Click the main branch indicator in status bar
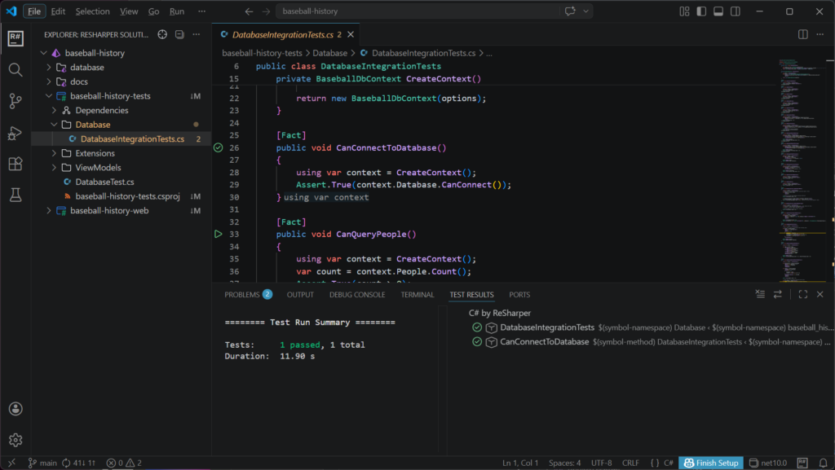The width and height of the screenshot is (835, 470). pos(42,463)
